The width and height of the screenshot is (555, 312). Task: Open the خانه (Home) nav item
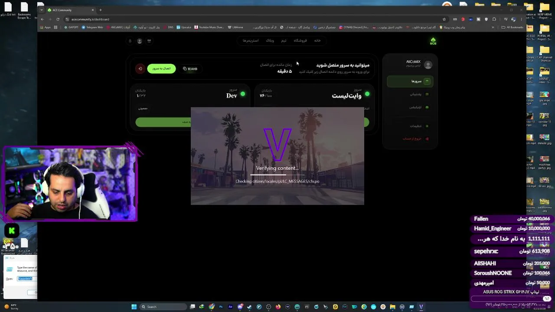pyautogui.click(x=317, y=41)
